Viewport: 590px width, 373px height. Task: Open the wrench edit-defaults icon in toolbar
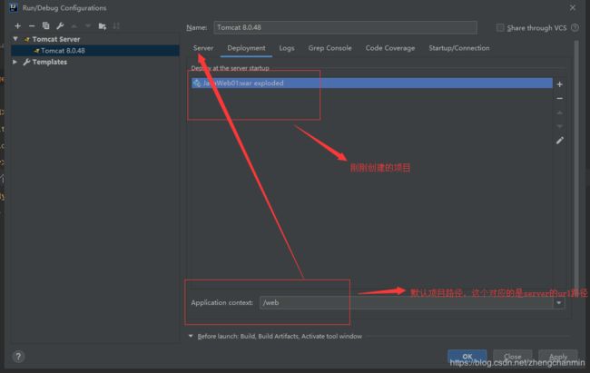tap(60, 26)
